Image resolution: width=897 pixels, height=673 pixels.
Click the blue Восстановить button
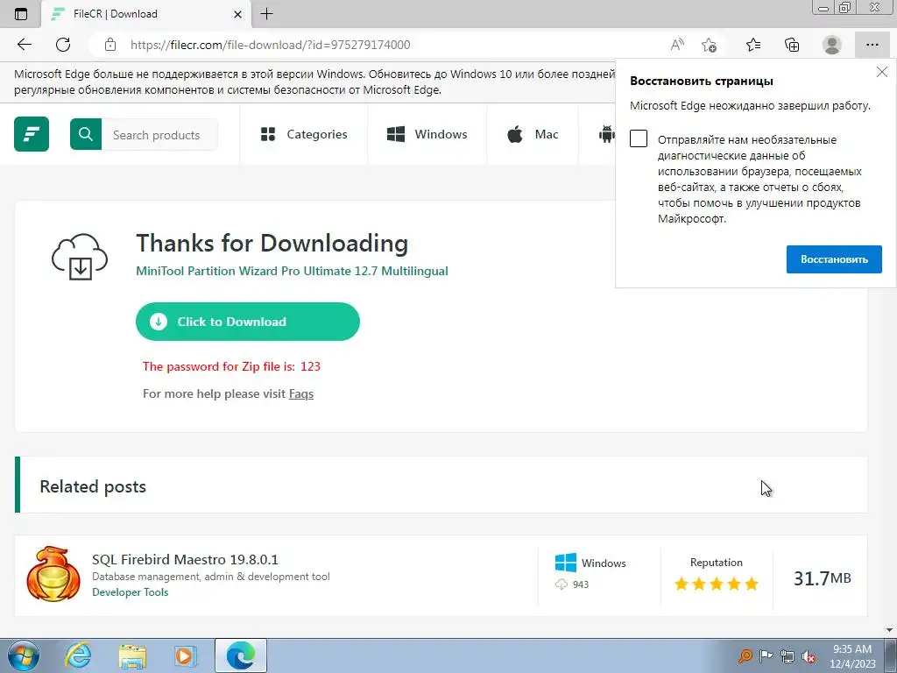834,259
